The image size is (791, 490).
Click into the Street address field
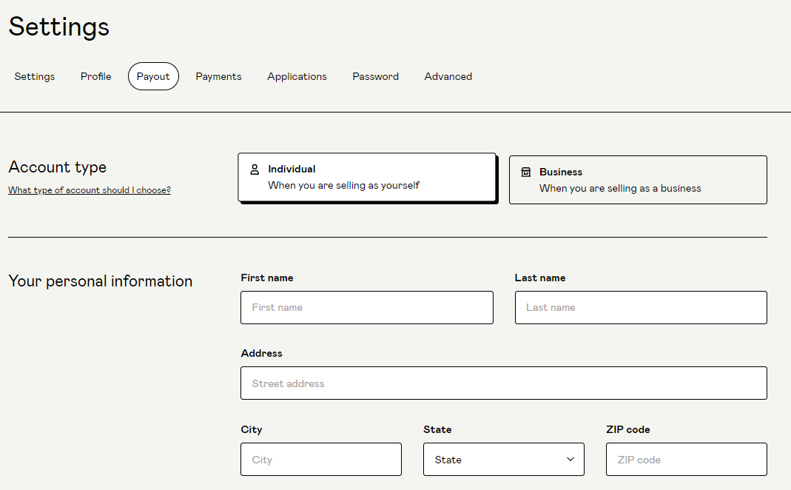(x=504, y=383)
